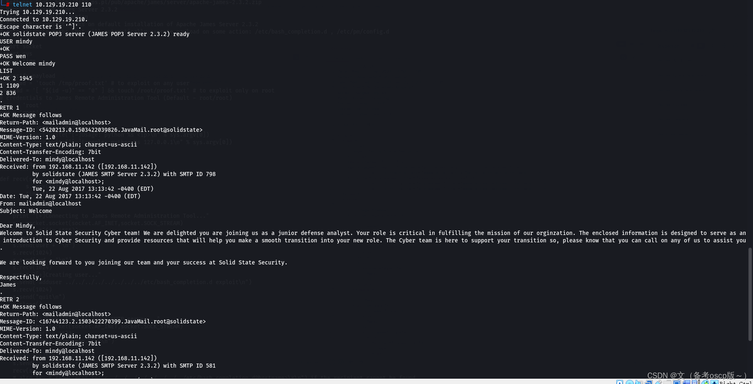
Task: Click the keyboard capture arrow icon
Action: [x=715, y=382]
